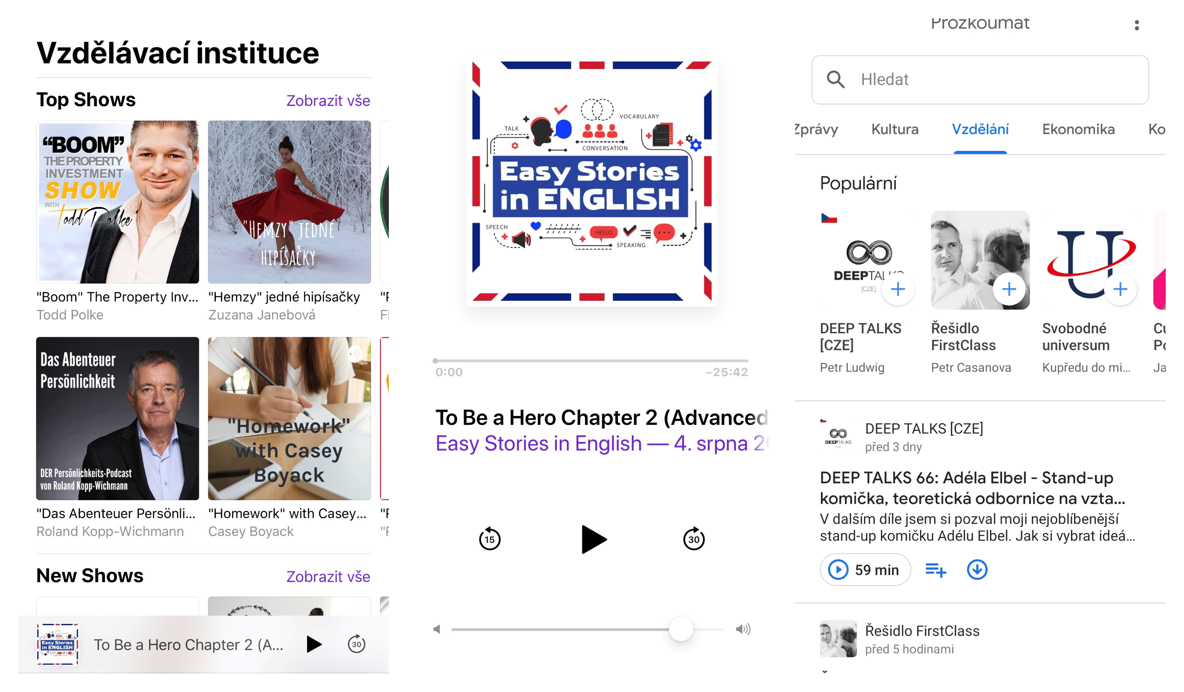
Task: Open the three-dot overflow menu
Action: click(x=1136, y=25)
